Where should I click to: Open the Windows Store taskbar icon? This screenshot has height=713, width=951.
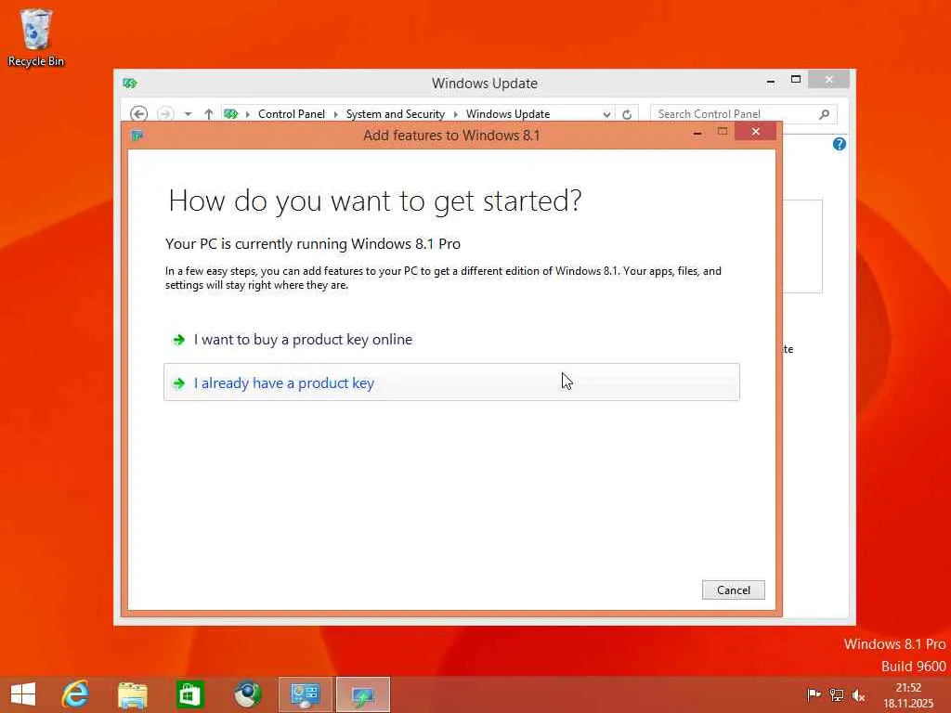[189, 694]
